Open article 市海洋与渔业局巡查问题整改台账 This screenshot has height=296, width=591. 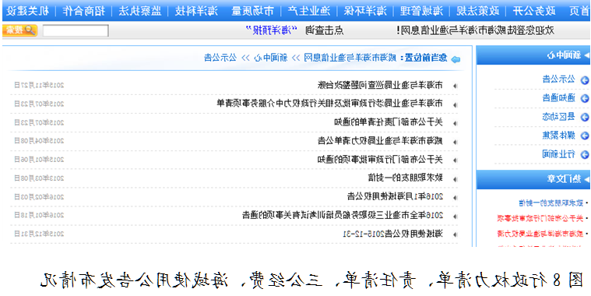[380, 85]
